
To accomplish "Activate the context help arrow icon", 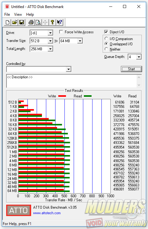I will [x=60, y=22].
